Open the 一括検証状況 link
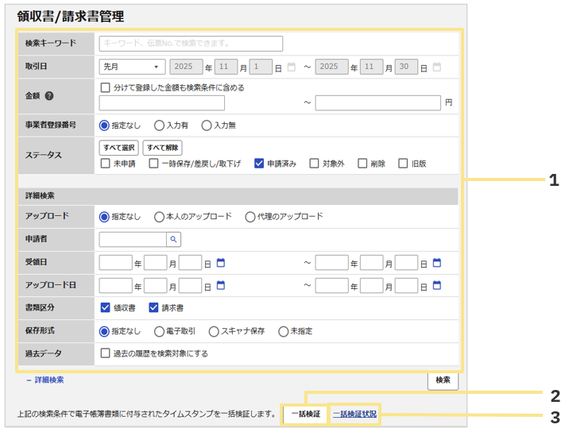 [x=355, y=414]
